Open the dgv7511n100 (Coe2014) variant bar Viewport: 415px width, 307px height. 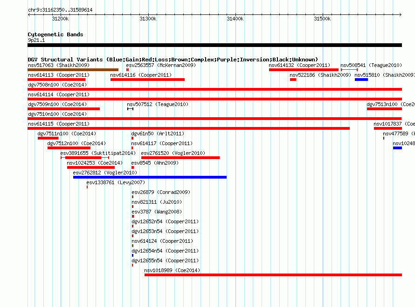tap(48, 138)
